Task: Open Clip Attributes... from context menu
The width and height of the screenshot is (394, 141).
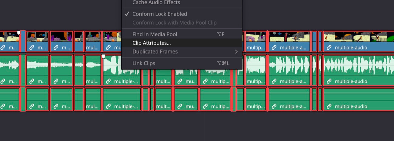Action: [x=152, y=43]
